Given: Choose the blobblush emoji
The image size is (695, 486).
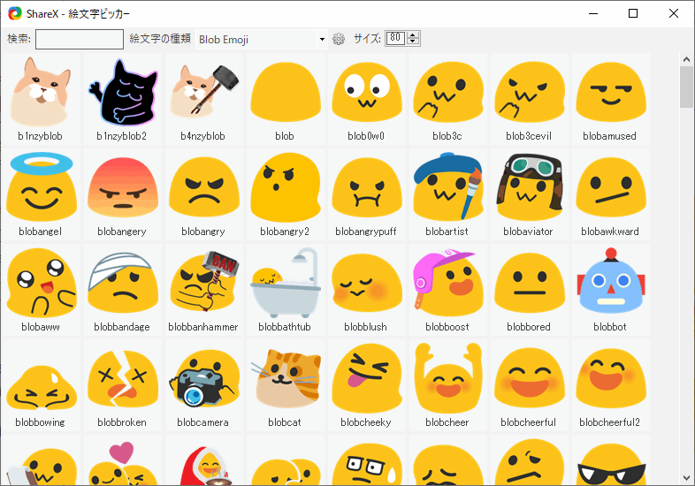Looking at the screenshot, I should click(x=367, y=290).
